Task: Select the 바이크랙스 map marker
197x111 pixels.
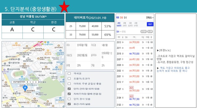Action: [7, 57]
